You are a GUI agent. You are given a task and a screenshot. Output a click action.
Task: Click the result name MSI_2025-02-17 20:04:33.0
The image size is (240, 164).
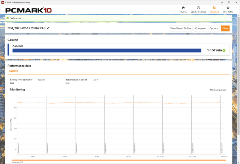point(27,28)
